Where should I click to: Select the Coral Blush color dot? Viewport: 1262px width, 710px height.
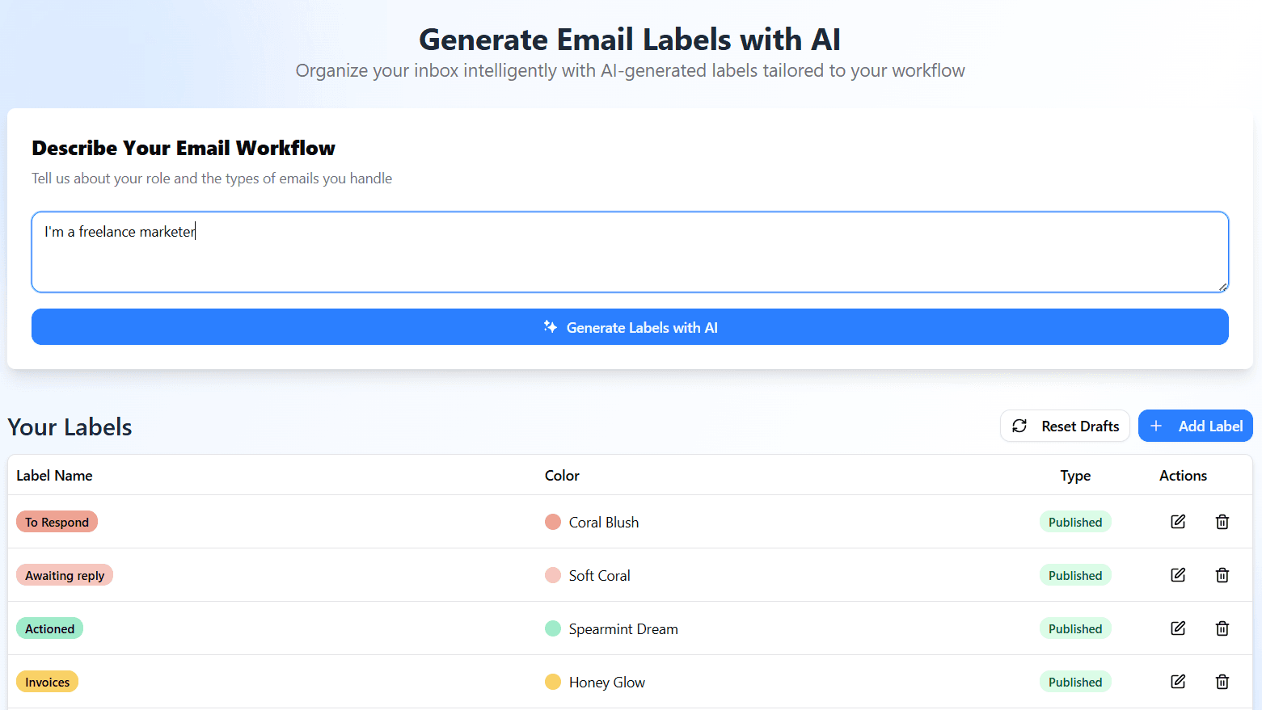point(553,522)
